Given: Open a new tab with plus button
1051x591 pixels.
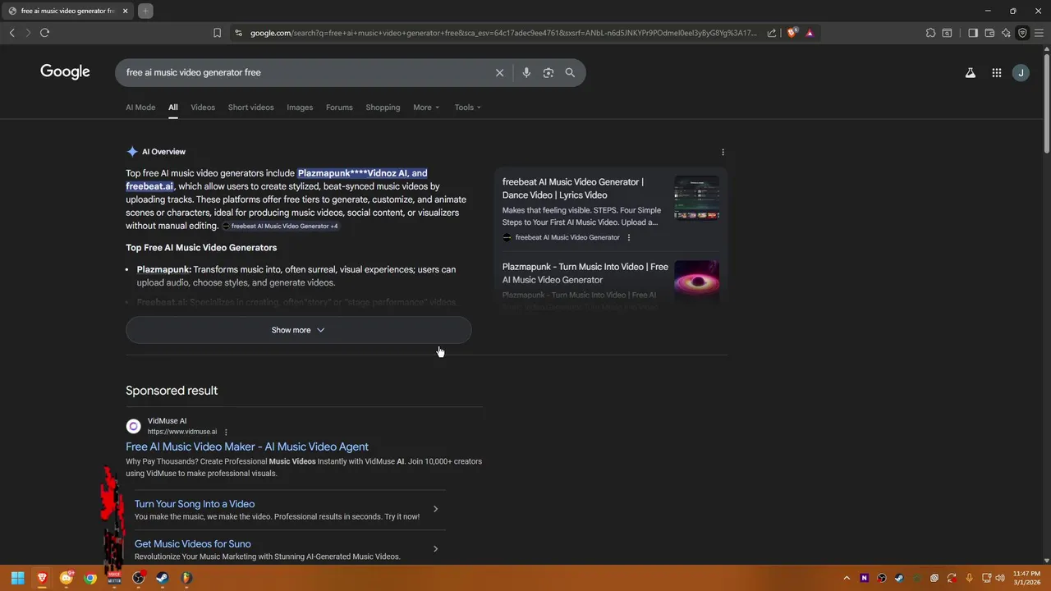Looking at the screenshot, I should pos(145,11).
